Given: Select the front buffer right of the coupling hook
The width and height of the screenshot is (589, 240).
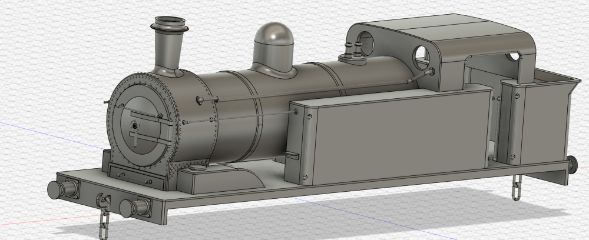Looking at the screenshot, I should click(135, 208).
